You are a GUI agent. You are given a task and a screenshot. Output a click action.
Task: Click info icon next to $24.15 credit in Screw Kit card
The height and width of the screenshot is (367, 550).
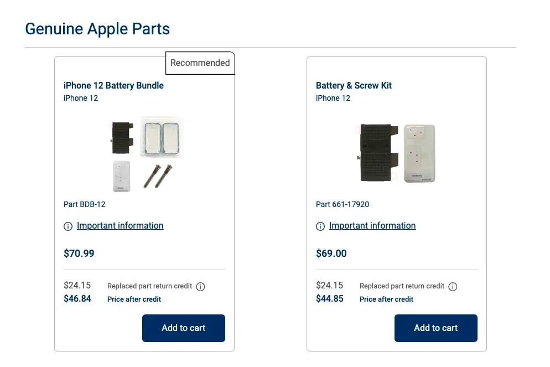[453, 287]
